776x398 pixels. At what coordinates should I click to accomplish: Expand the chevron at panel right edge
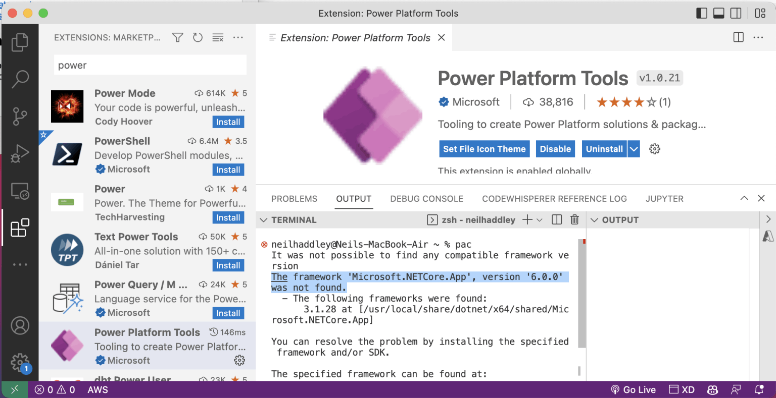click(768, 219)
